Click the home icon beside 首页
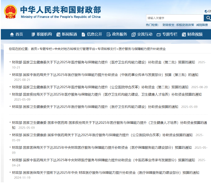211x186 pixels. pos(12,34)
